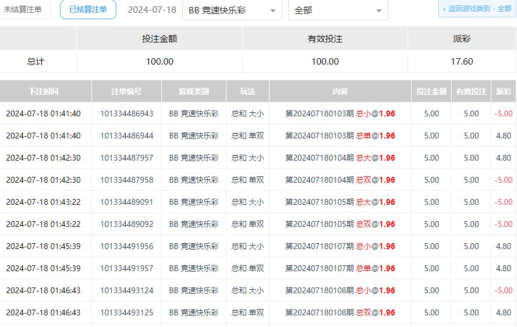Select order number 101334486943

pos(126,113)
